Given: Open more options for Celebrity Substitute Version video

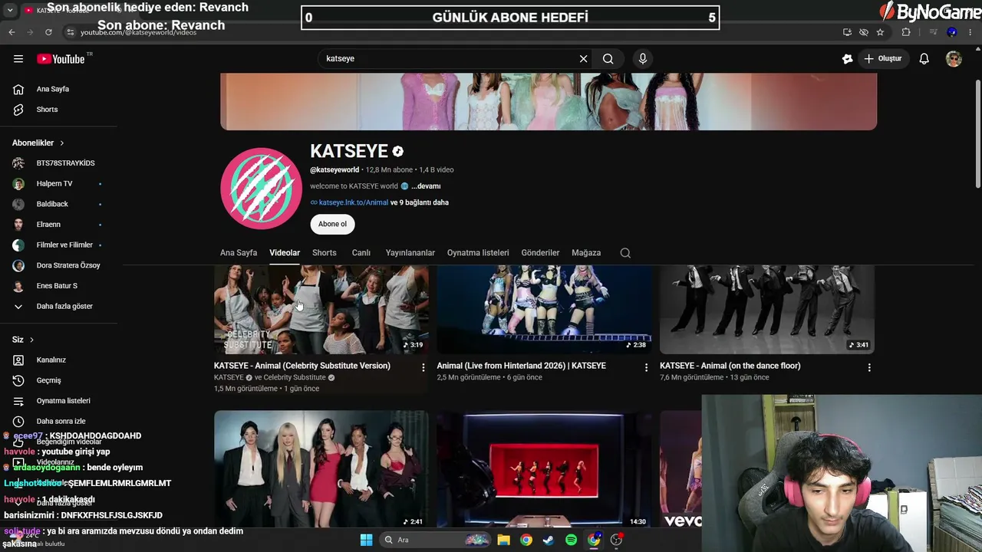Looking at the screenshot, I should coord(423,368).
